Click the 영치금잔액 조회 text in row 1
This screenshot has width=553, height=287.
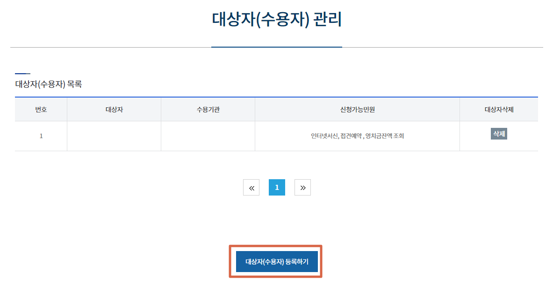(385, 136)
